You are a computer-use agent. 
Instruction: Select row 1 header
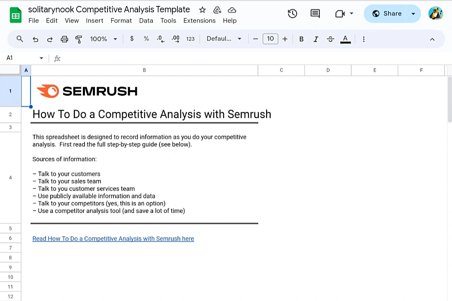[x=10, y=91]
